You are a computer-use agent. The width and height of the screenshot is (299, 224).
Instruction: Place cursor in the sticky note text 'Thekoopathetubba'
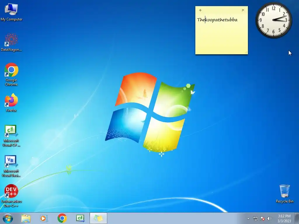click(x=217, y=20)
